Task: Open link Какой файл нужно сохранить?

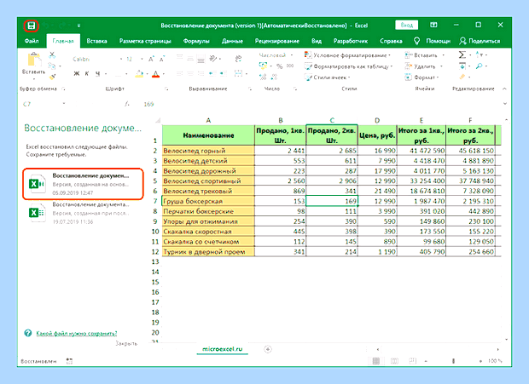Action: click(77, 334)
